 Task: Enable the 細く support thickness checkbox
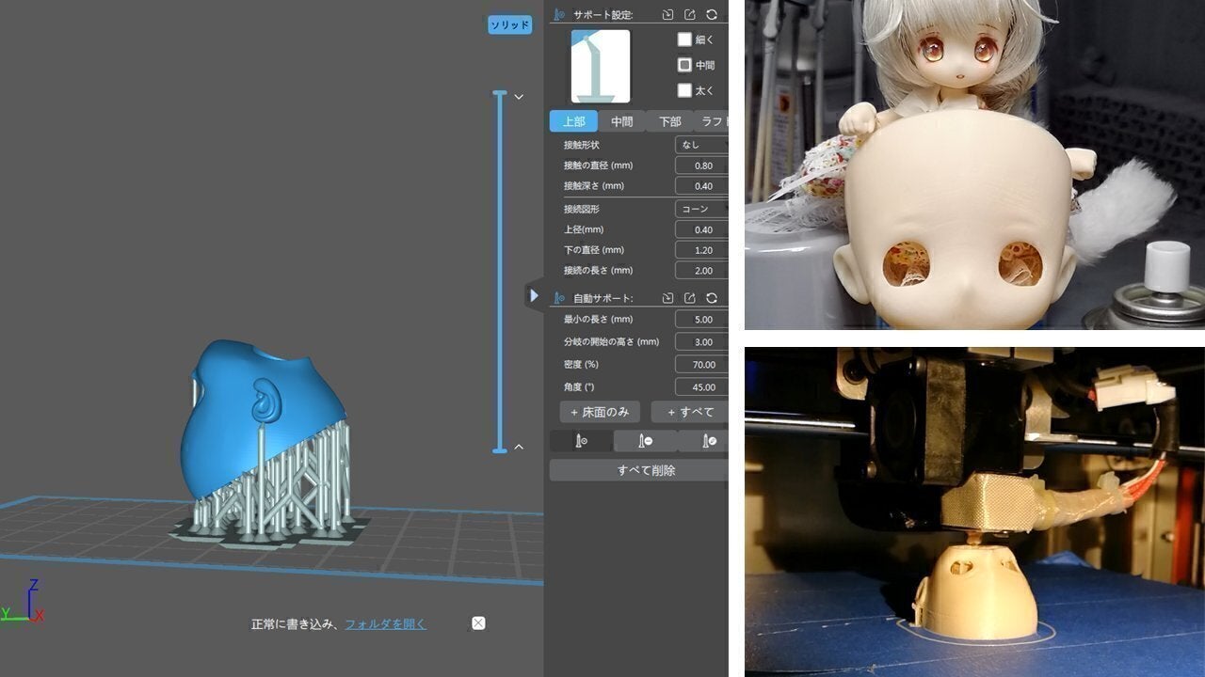coord(685,39)
